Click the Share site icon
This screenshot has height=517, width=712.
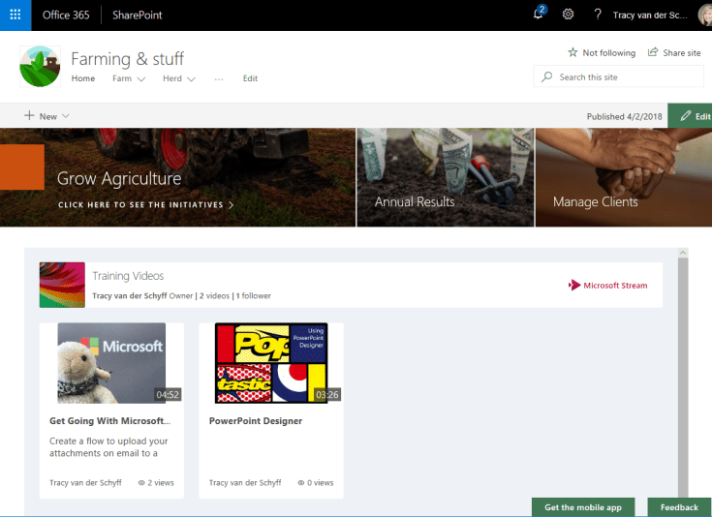click(x=654, y=53)
